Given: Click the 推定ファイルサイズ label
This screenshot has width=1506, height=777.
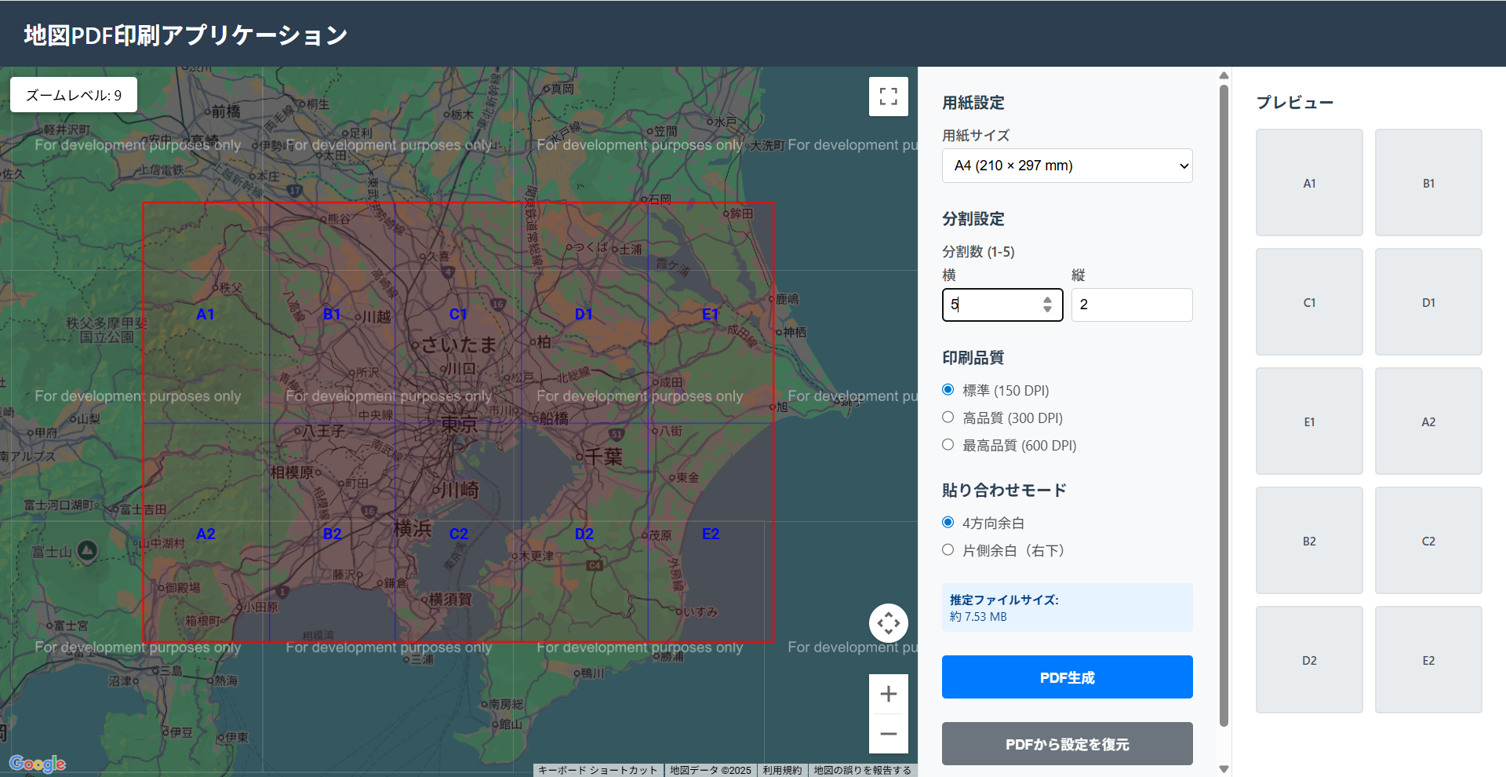Looking at the screenshot, I should point(1004,600).
